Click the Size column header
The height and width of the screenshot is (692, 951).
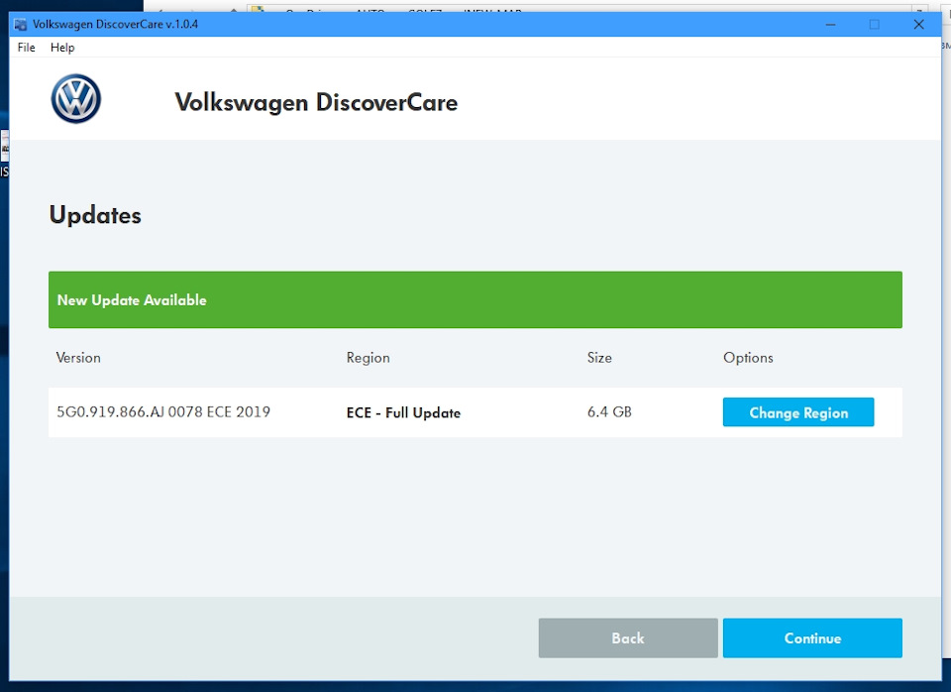pos(599,358)
